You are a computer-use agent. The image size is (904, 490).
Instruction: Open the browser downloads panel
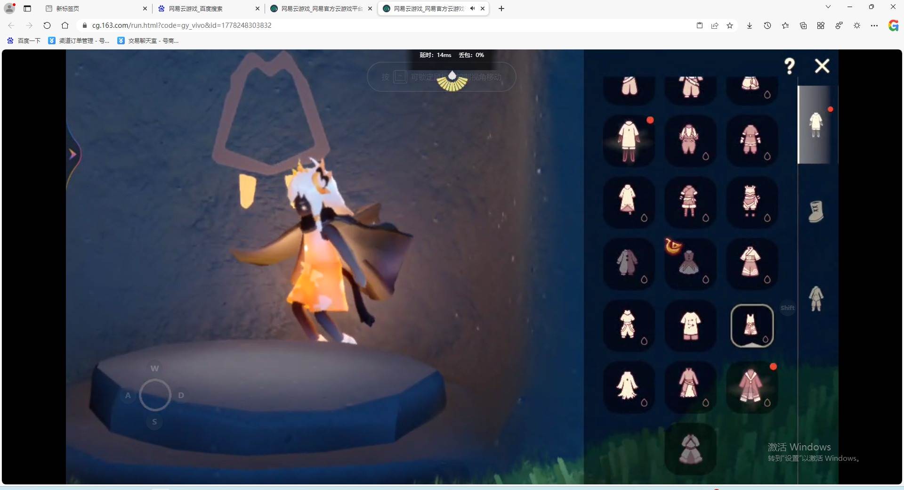pyautogui.click(x=750, y=25)
